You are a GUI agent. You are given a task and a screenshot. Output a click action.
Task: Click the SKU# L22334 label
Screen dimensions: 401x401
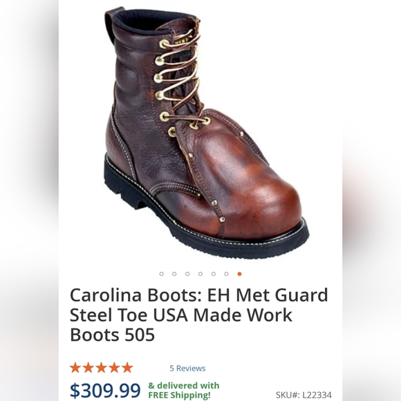pyautogui.click(x=304, y=395)
